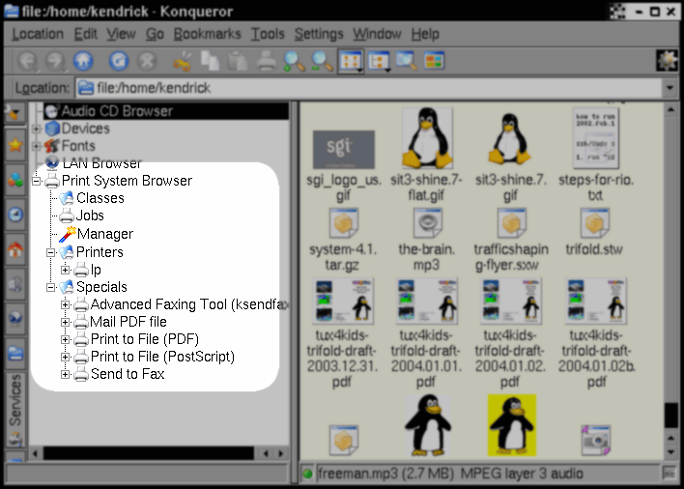Select the sgi_logo_us.gif file

[x=343, y=149]
